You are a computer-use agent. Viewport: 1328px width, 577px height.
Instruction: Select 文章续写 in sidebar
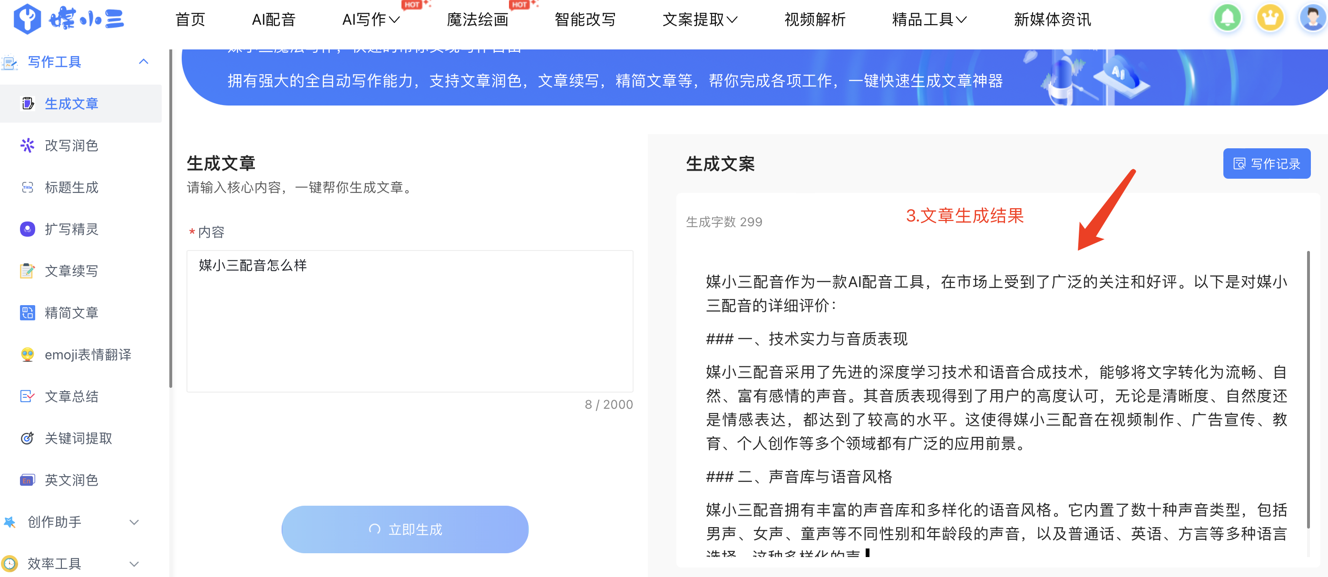[81, 270]
